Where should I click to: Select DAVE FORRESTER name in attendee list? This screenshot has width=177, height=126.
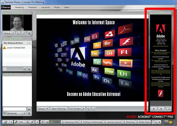point(16,48)
